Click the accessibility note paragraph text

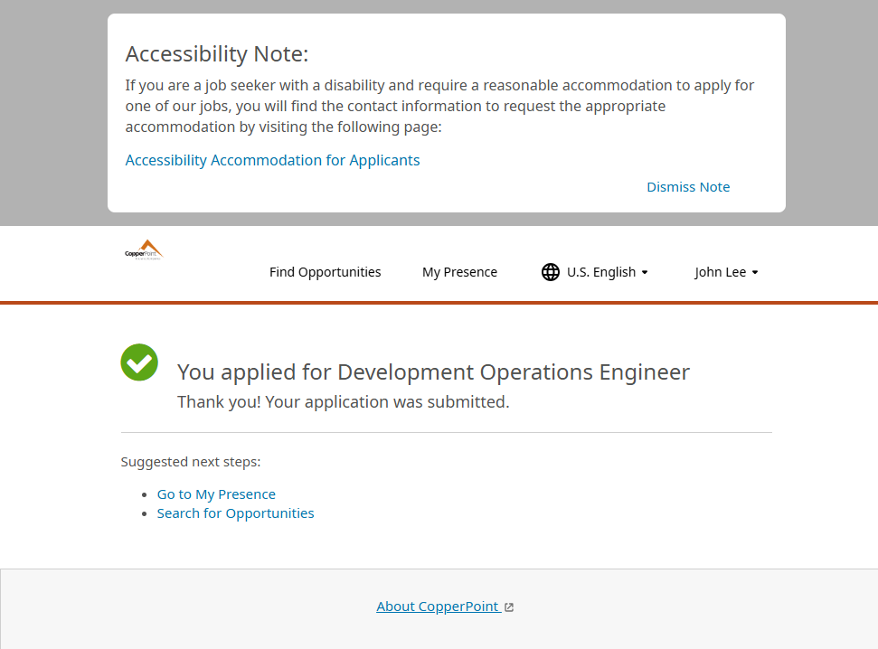tap(439, 106)
